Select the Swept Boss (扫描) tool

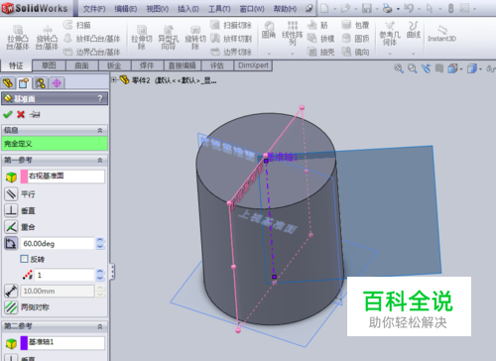point(77,25)
